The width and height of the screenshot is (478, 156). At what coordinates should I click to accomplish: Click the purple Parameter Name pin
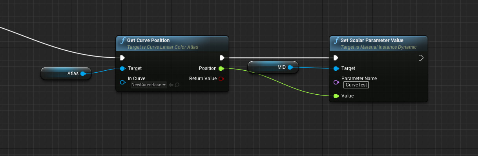click(x=336, y=82)
